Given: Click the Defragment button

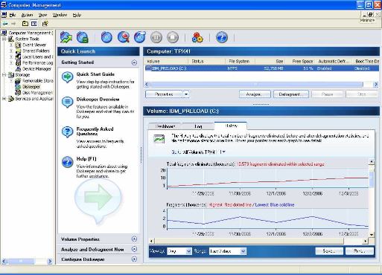Looking at the screenshot, I should coord(291,94).
